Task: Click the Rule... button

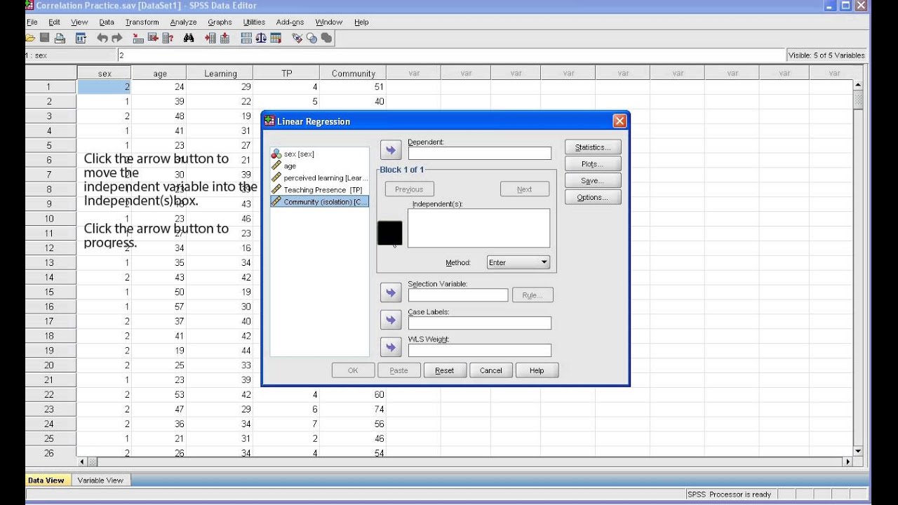Action: click(x=532, y=295)
